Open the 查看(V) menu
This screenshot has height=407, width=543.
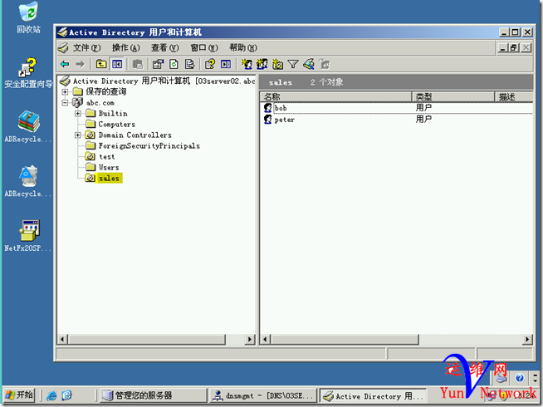(165, 48)
